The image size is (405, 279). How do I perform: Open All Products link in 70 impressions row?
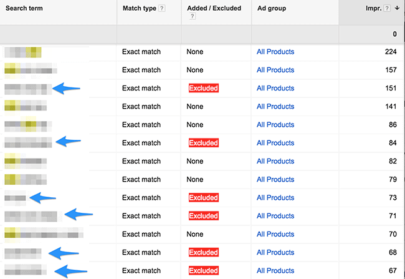[275, 234]
